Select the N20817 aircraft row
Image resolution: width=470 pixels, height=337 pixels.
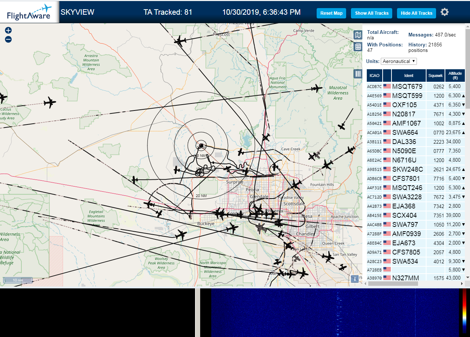[416, 114]
